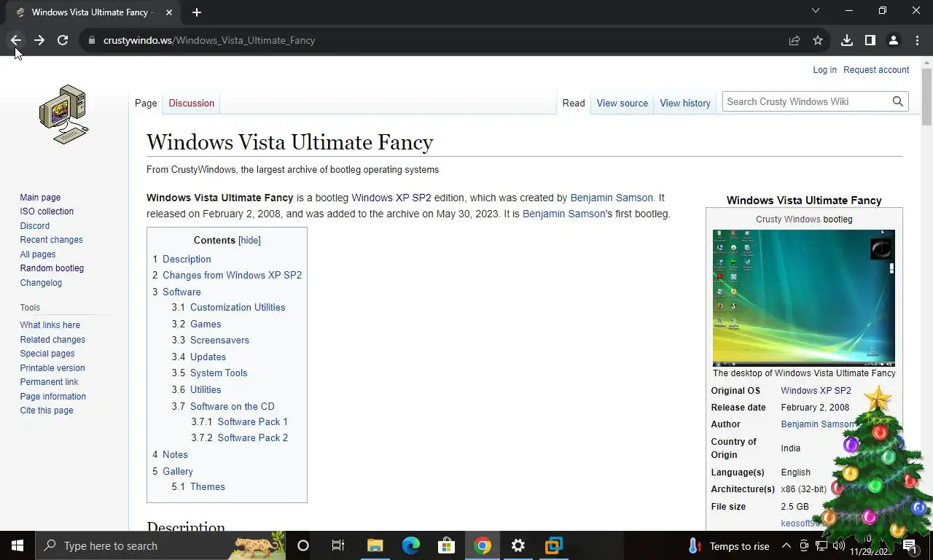Switch to the Discussion tab
This screenshot has height=560, width=933.
coord(192,103)
